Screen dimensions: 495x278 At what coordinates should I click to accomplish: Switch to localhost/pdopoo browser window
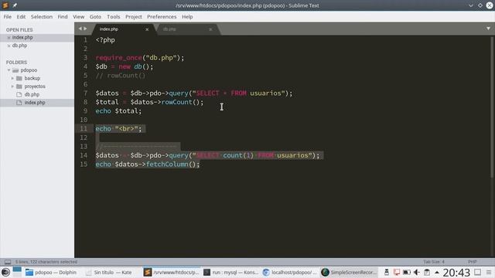[290, 273]
